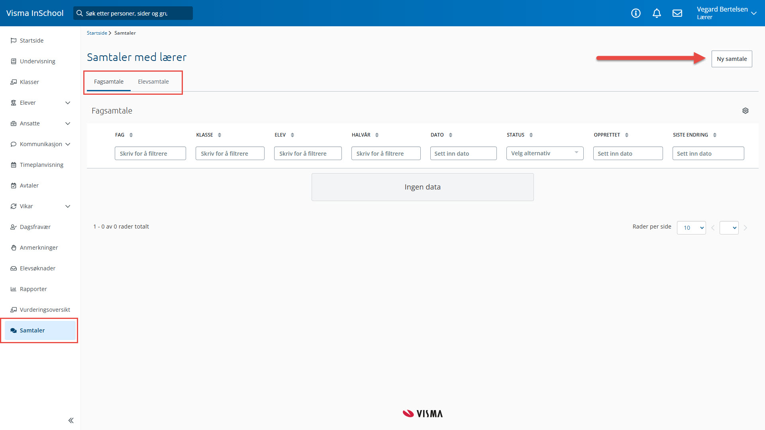Sort by SISTE ENDRING column arrows
765x430 pixels.
(x=715, y=135)
